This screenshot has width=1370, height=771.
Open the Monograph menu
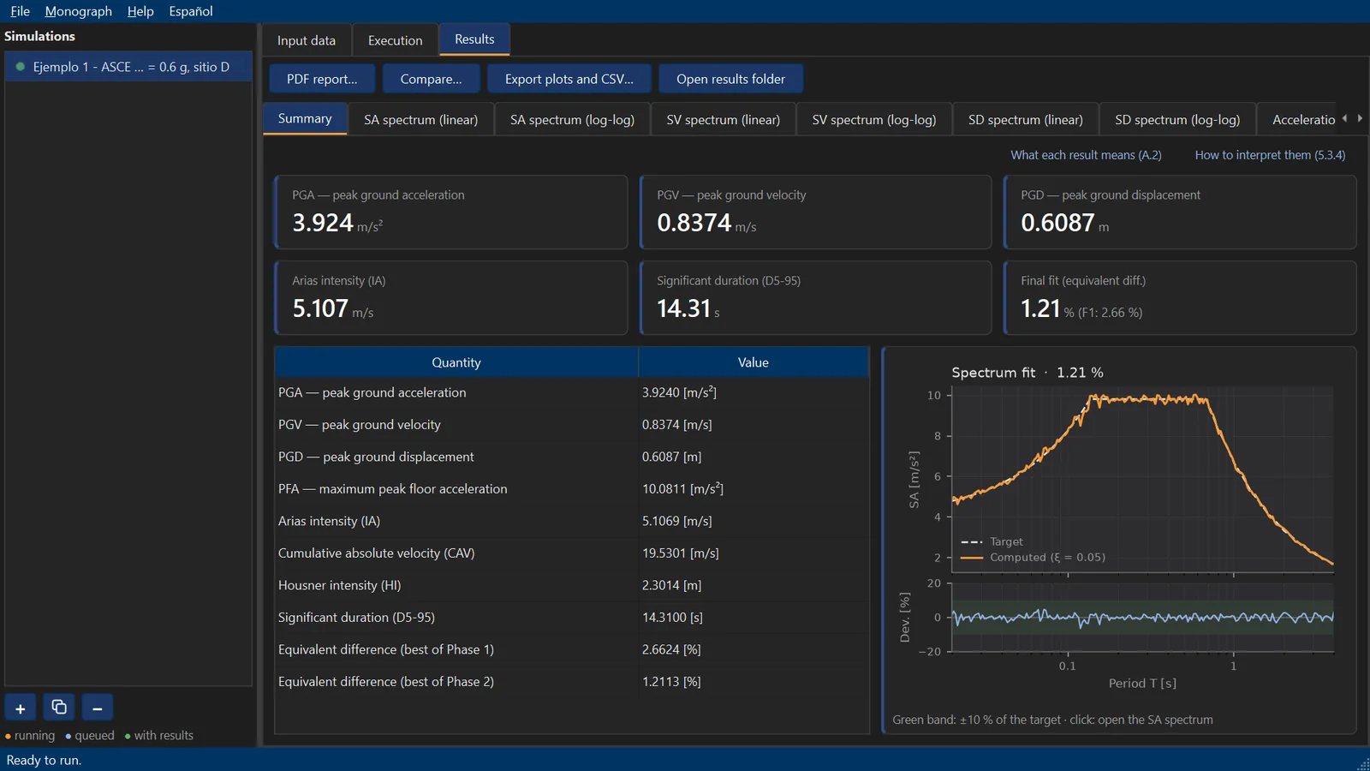point(78,11)
